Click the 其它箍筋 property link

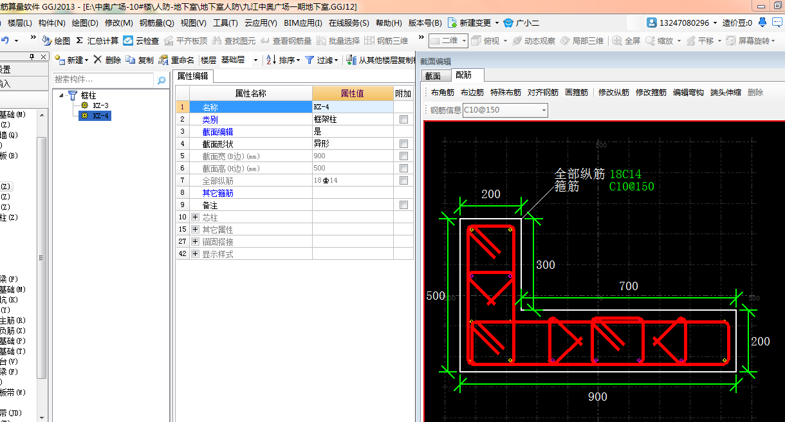coord(217,193)
